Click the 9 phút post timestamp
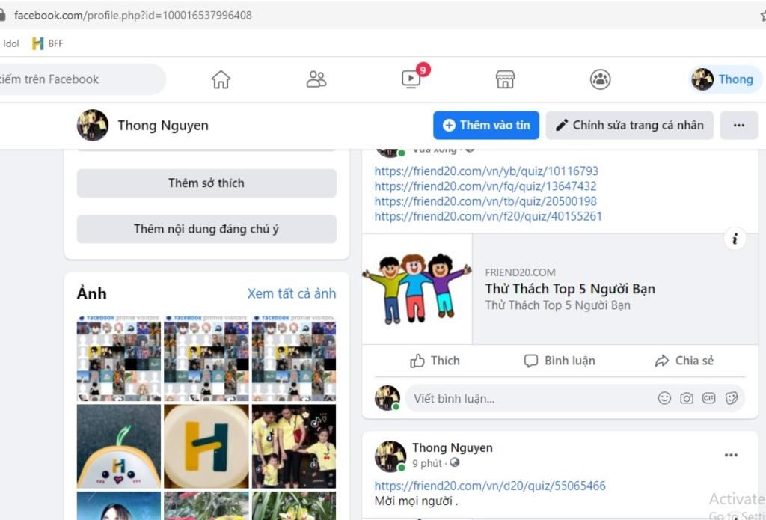Screen dimensions: 766x520 tap(427, 463)
